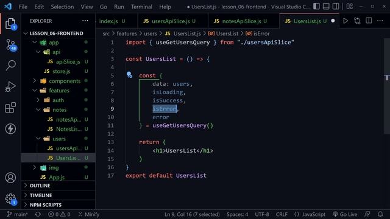Open Source Control view with 48 badge
The width and height of the screenshot is (390, 219).
pos(10,45)
